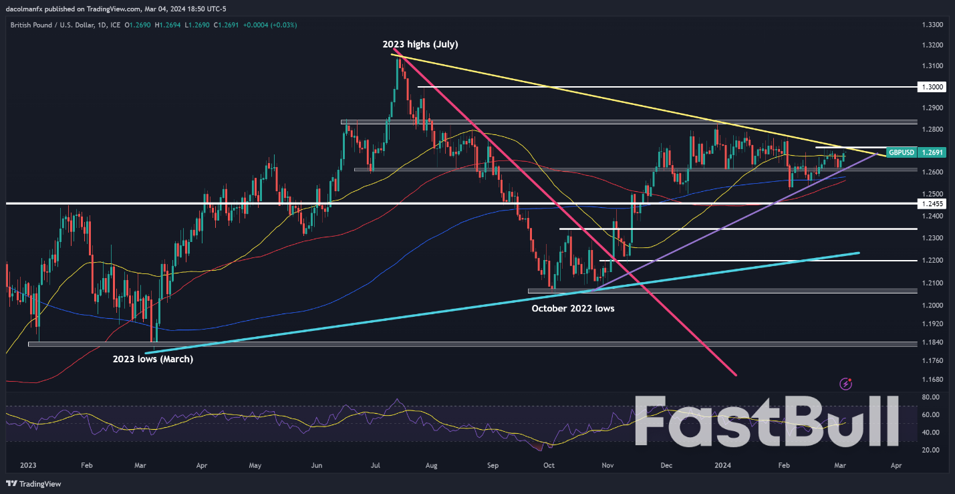Select the GBPUSD price tag on the price axis
Image resolution: width=955 pixels, height=494 pixels.
coord(901,152)
